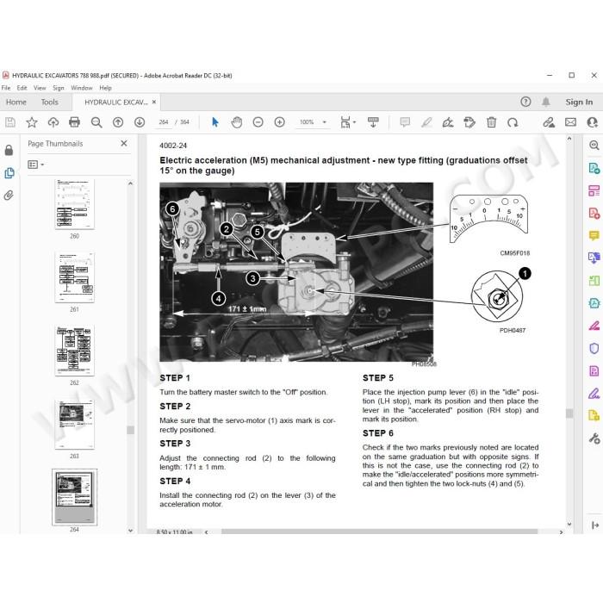Click the stamp tool icon
Viewport: 603px width, 603px height.
pos(469,122)
